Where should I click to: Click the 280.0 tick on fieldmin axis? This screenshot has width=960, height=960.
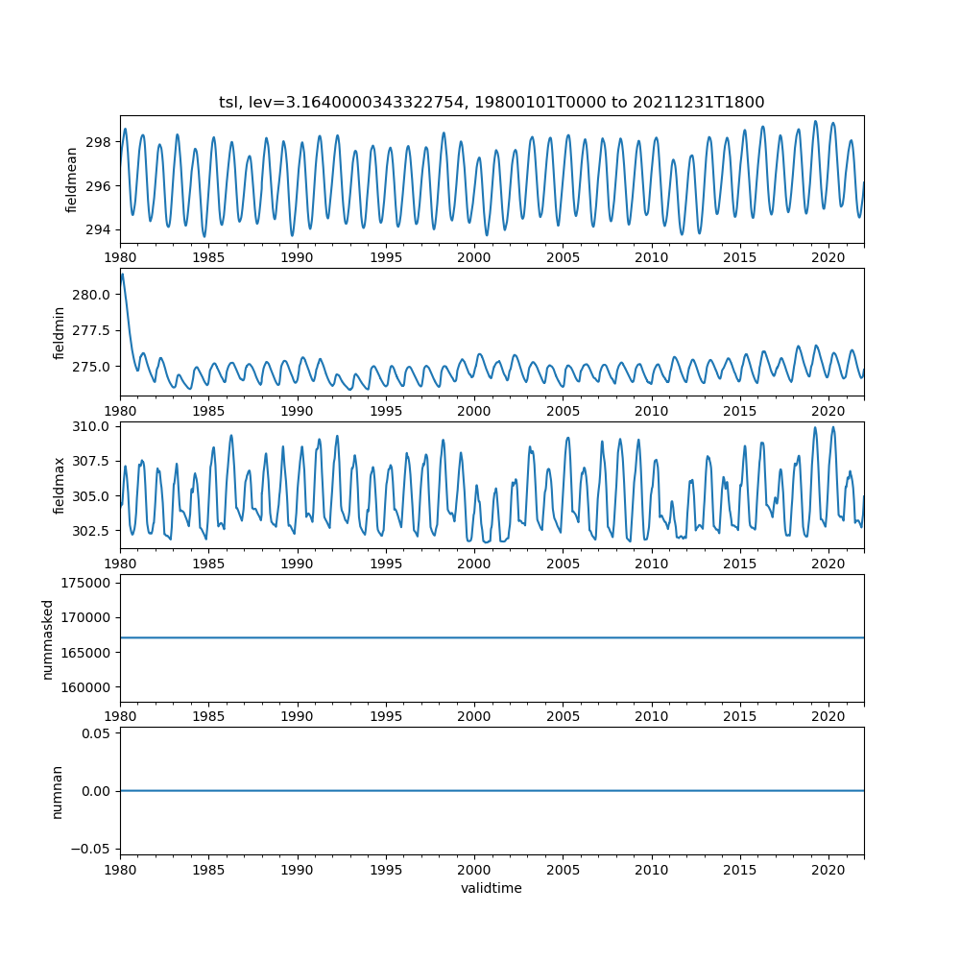96,294
